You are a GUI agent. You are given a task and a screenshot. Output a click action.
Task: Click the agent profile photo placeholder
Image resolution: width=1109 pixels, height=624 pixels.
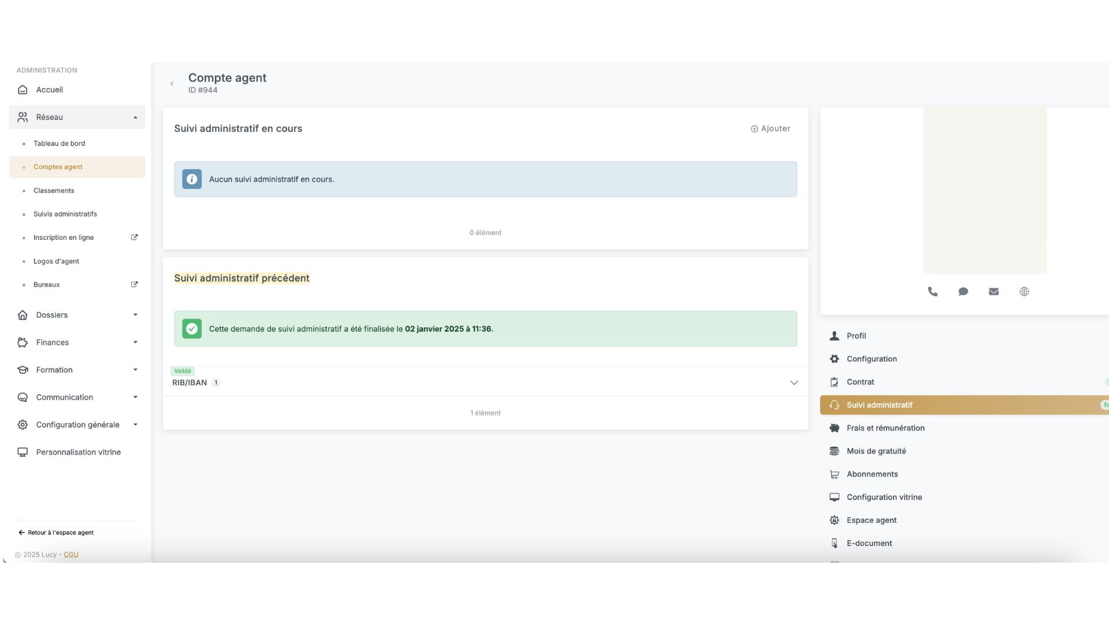click(x=984, y=191)
